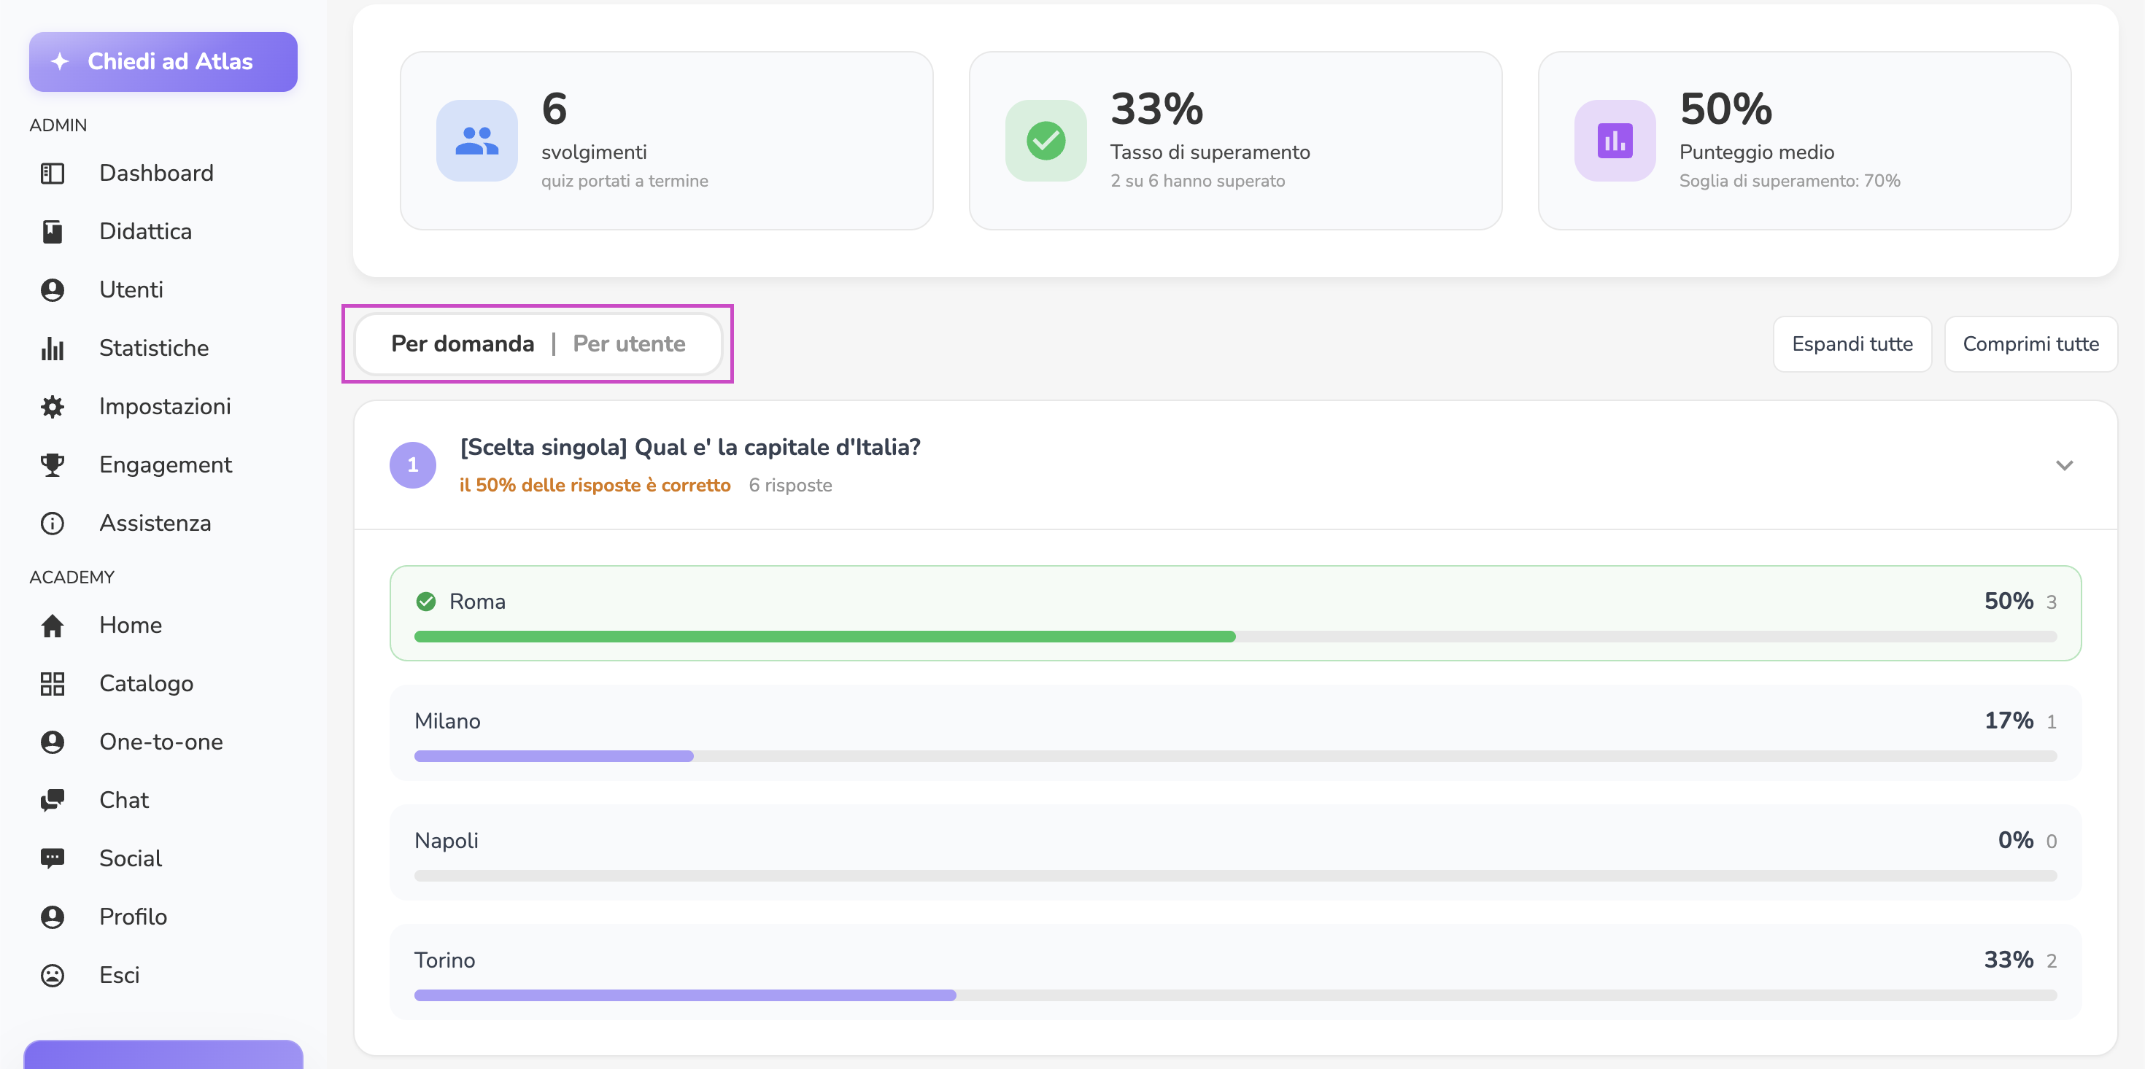The height and width of the screenshot is (1069, 2145).
Task: Switch to the Per utente view
Action: pos(629,344)
